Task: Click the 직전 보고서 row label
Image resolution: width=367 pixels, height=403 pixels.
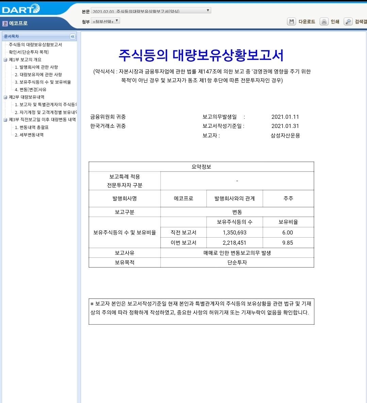Action: coord(183,232)
